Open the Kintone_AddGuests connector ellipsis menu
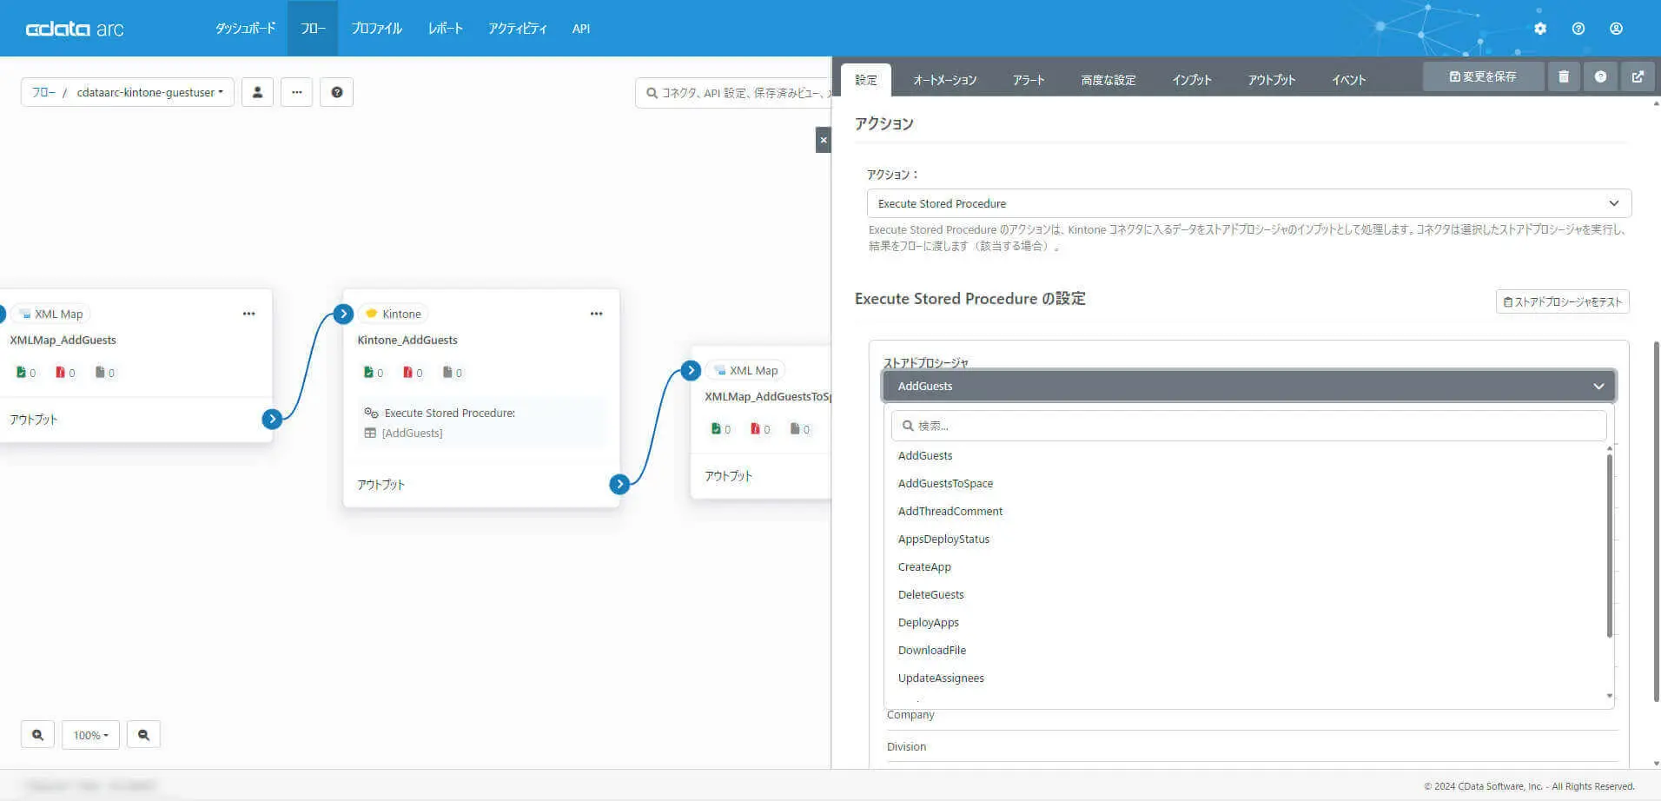This screenshot has width=1661, height=801. click(x=597, y=314)
